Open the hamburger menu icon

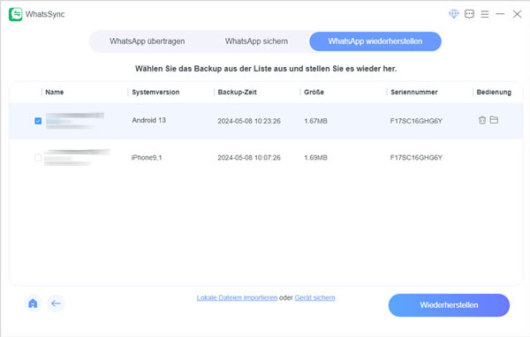pyautogui.click(x=485, y=14)
